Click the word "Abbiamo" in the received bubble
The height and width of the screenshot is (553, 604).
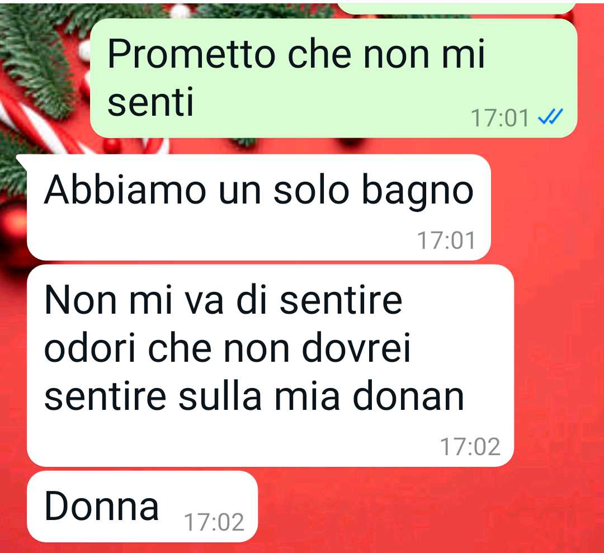(125, 189)
